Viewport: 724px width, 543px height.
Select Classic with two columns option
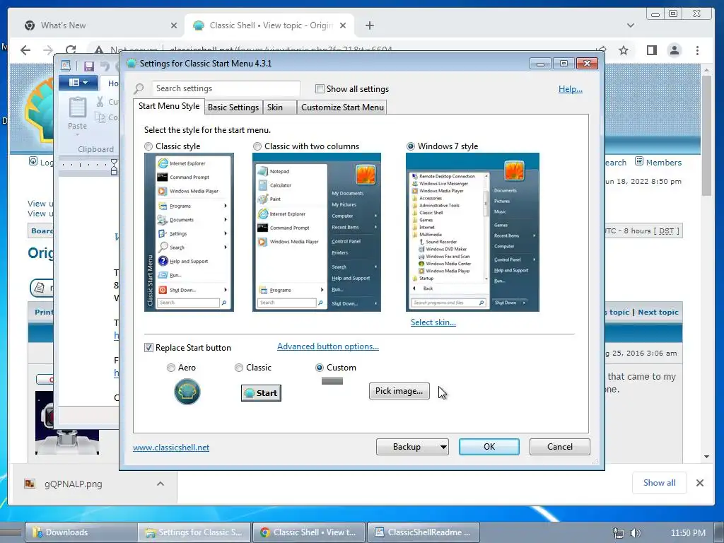pyautogui.click(x=257, y=146)
